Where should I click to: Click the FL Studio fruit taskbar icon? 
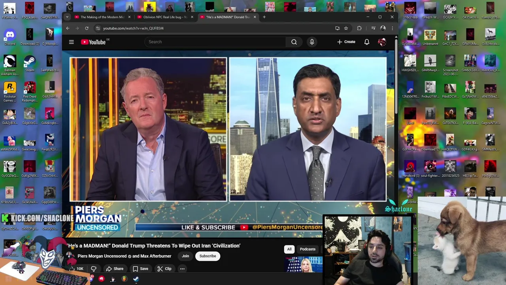click(125, 279)
